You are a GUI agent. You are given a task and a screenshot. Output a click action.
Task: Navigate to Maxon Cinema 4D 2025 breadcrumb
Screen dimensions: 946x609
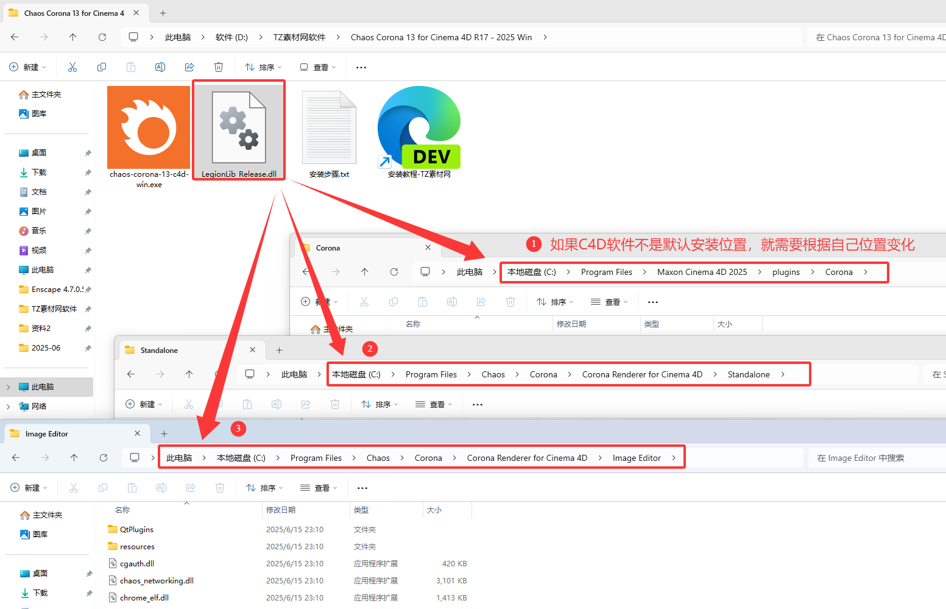[x=702, y=272]
